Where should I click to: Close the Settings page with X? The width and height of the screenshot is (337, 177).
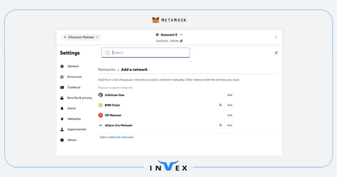coord(276,53)
